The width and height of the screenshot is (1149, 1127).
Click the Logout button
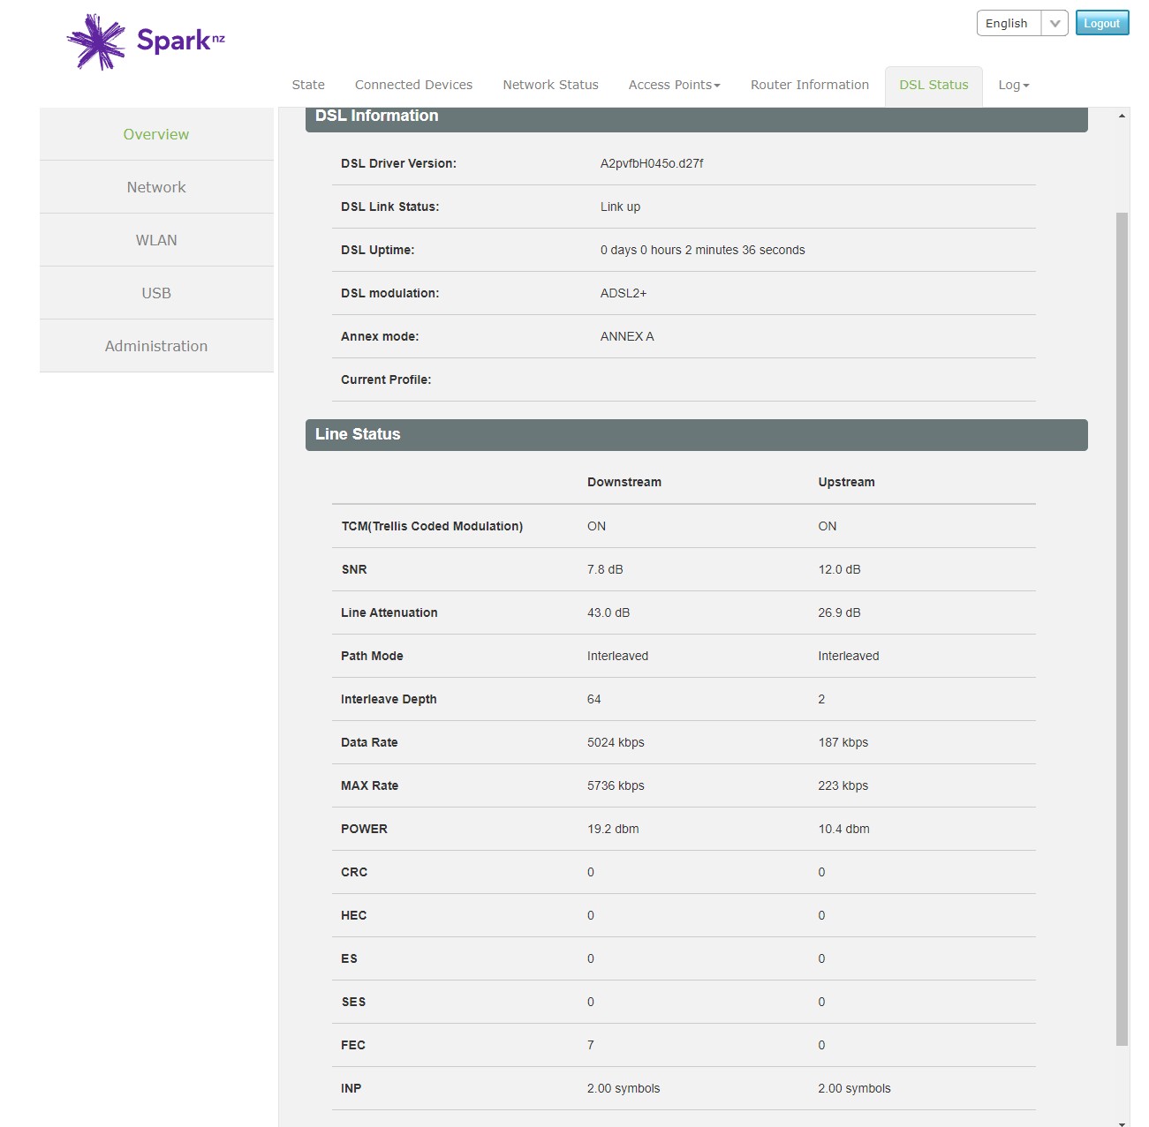tap(1101, 24)
